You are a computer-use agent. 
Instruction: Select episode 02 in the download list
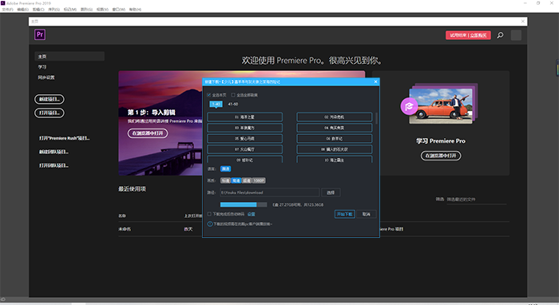pos(335,117)
